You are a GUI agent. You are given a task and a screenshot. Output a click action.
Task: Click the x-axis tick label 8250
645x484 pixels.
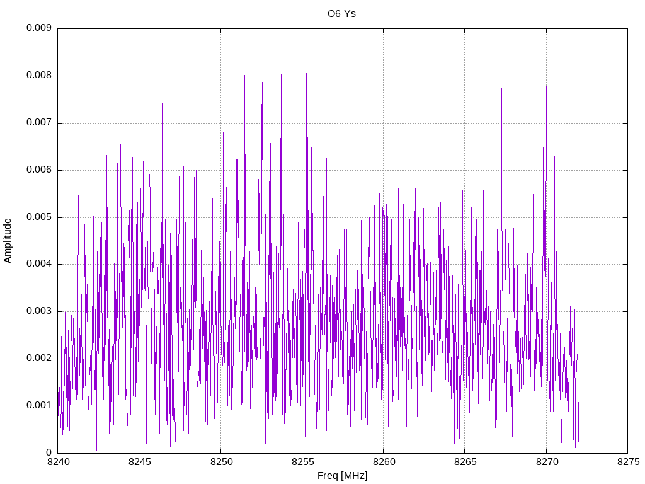(x=221, y=462)
